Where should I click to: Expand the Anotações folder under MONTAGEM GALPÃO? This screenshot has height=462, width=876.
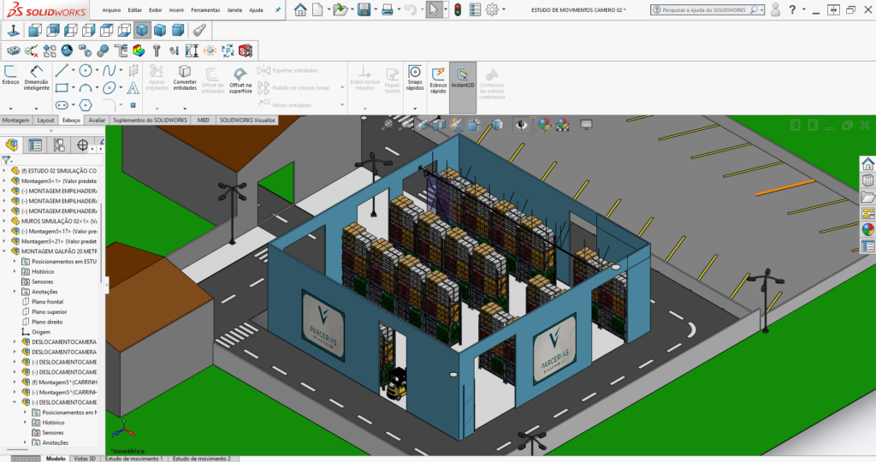(15, 292)
